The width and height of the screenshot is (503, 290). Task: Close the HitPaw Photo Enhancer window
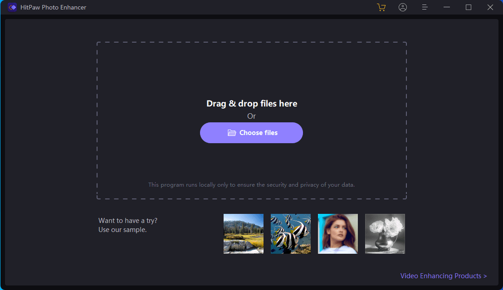490,7
